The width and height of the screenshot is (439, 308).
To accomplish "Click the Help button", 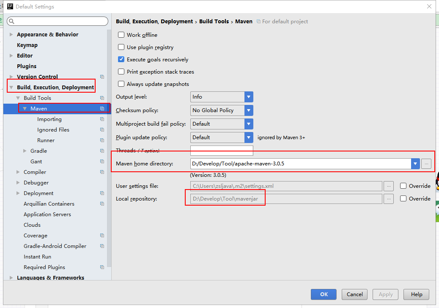I will (x=416, y=294).
